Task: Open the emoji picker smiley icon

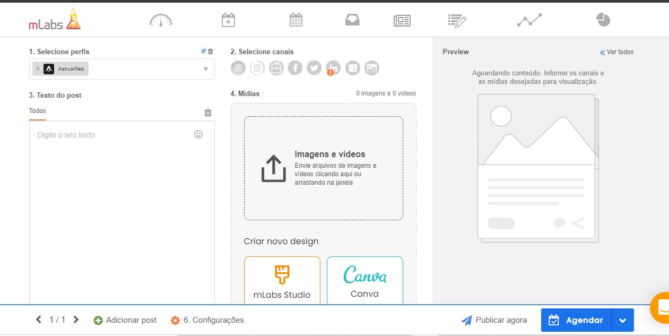Action: (x=198, y=134)
